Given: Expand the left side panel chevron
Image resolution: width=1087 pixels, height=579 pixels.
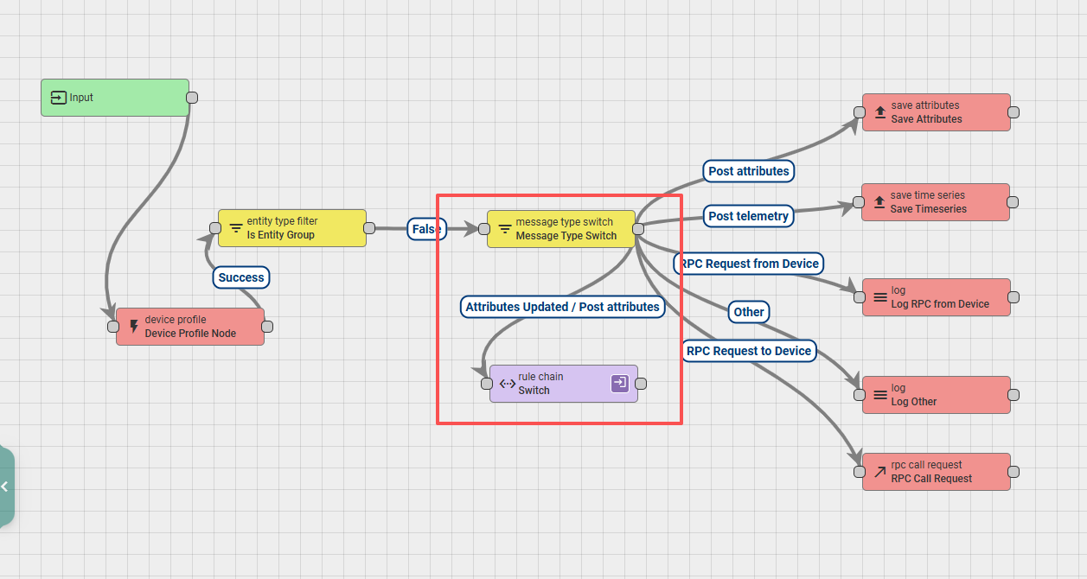Looking at the screenshot, I should [x=5, y=487].
